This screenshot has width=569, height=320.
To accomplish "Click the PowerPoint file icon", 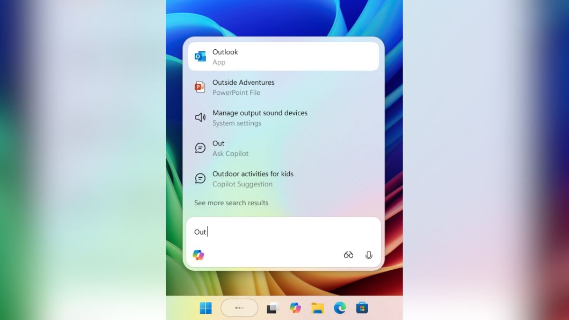I will click(x=200, y=87).
